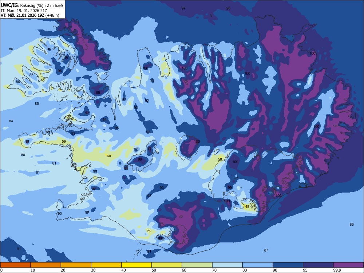
Task: Click the '30' legend tick label
Action: pos(93,270)
